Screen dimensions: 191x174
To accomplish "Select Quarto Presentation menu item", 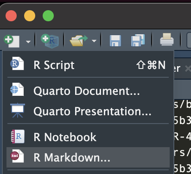I will 88,111.
